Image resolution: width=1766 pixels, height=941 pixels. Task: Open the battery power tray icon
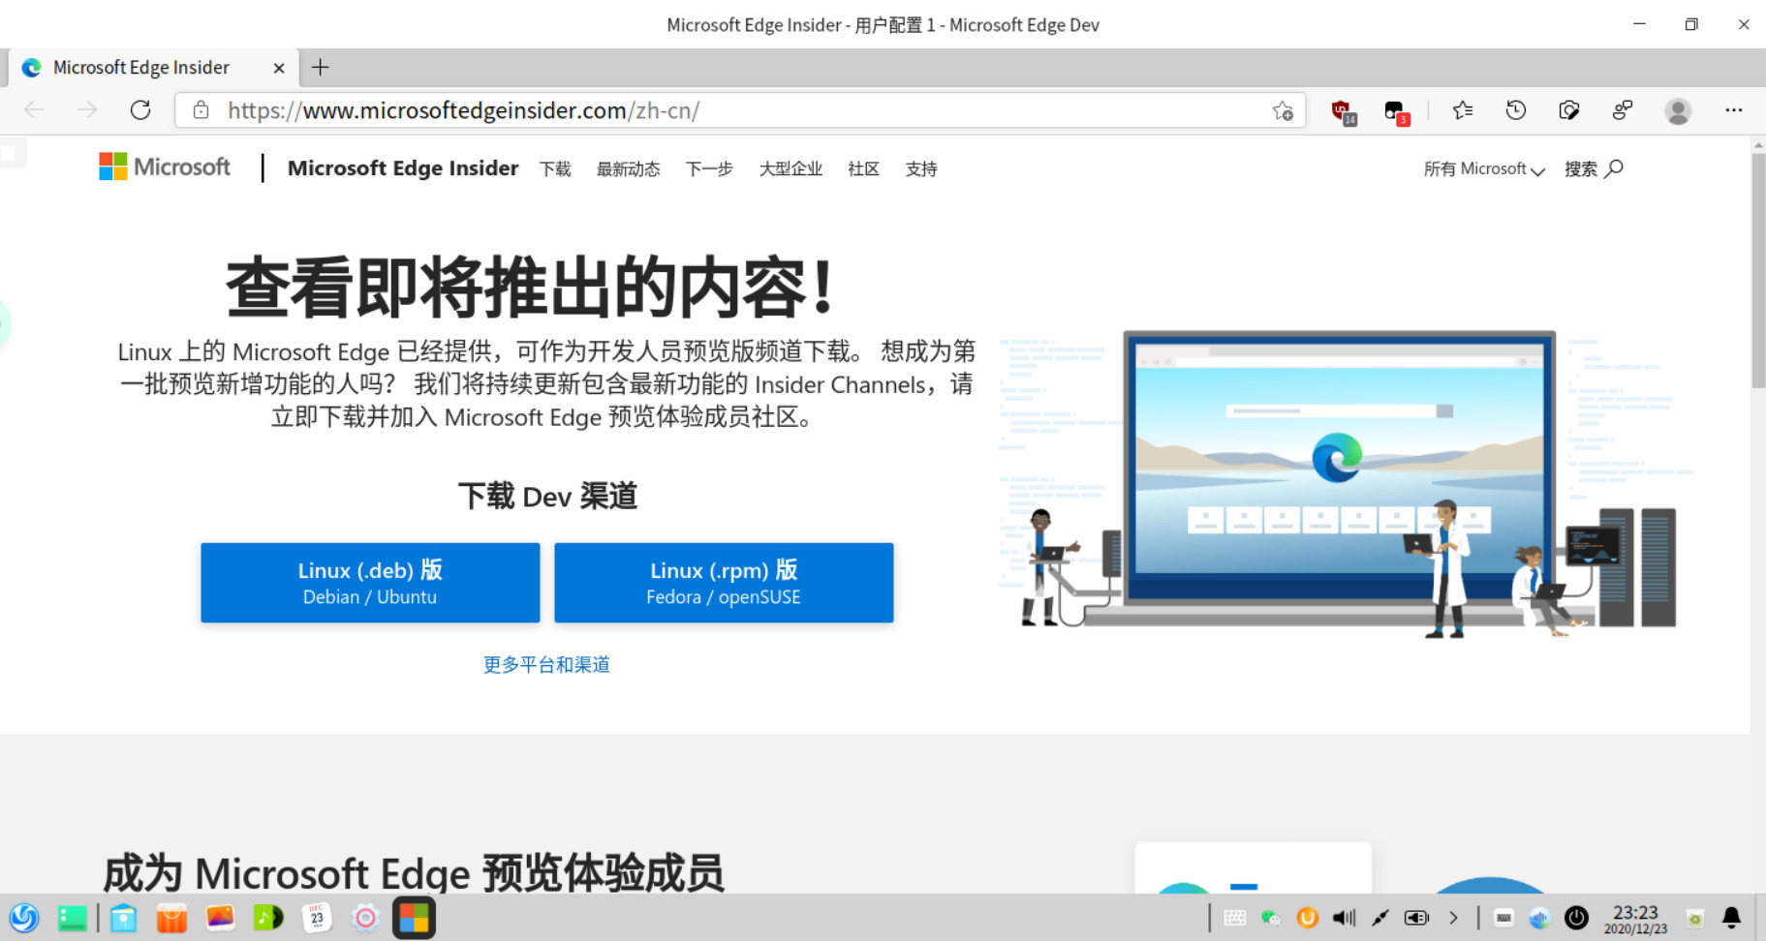(1417, 918)
